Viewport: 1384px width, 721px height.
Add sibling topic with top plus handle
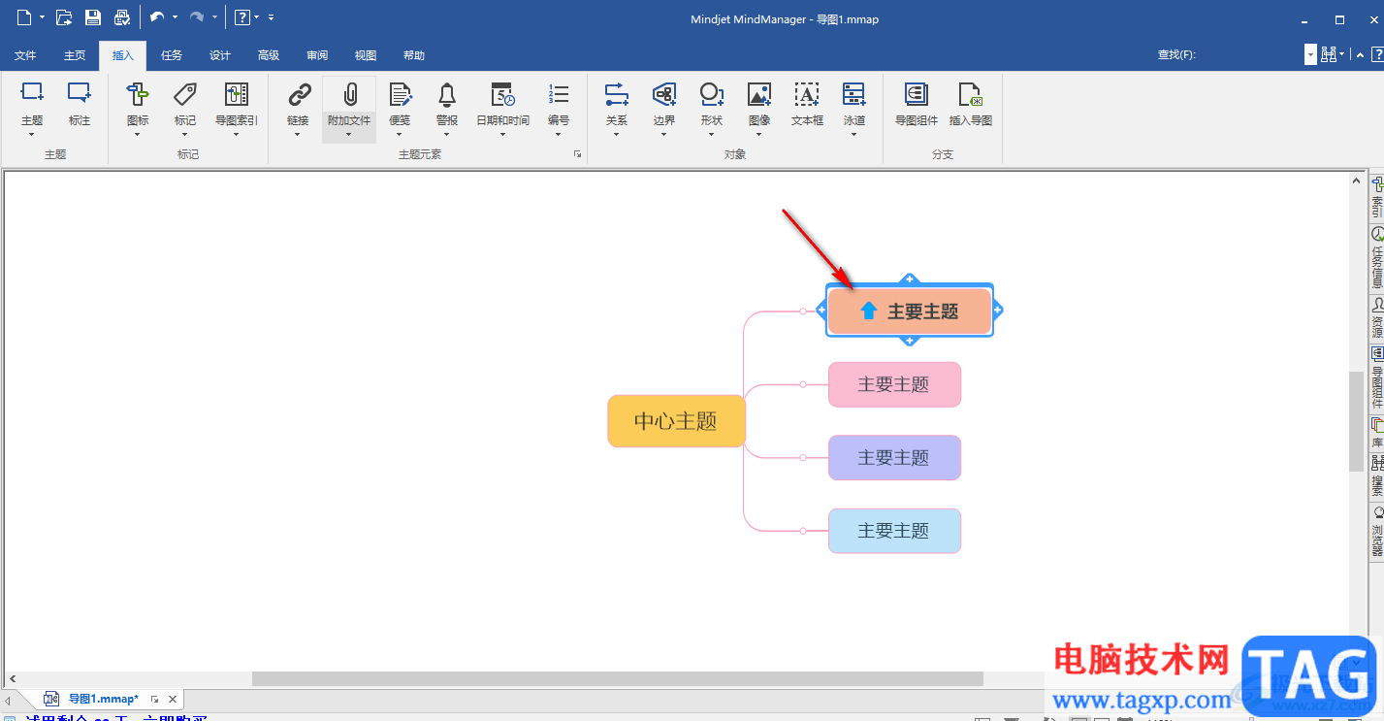909,279
